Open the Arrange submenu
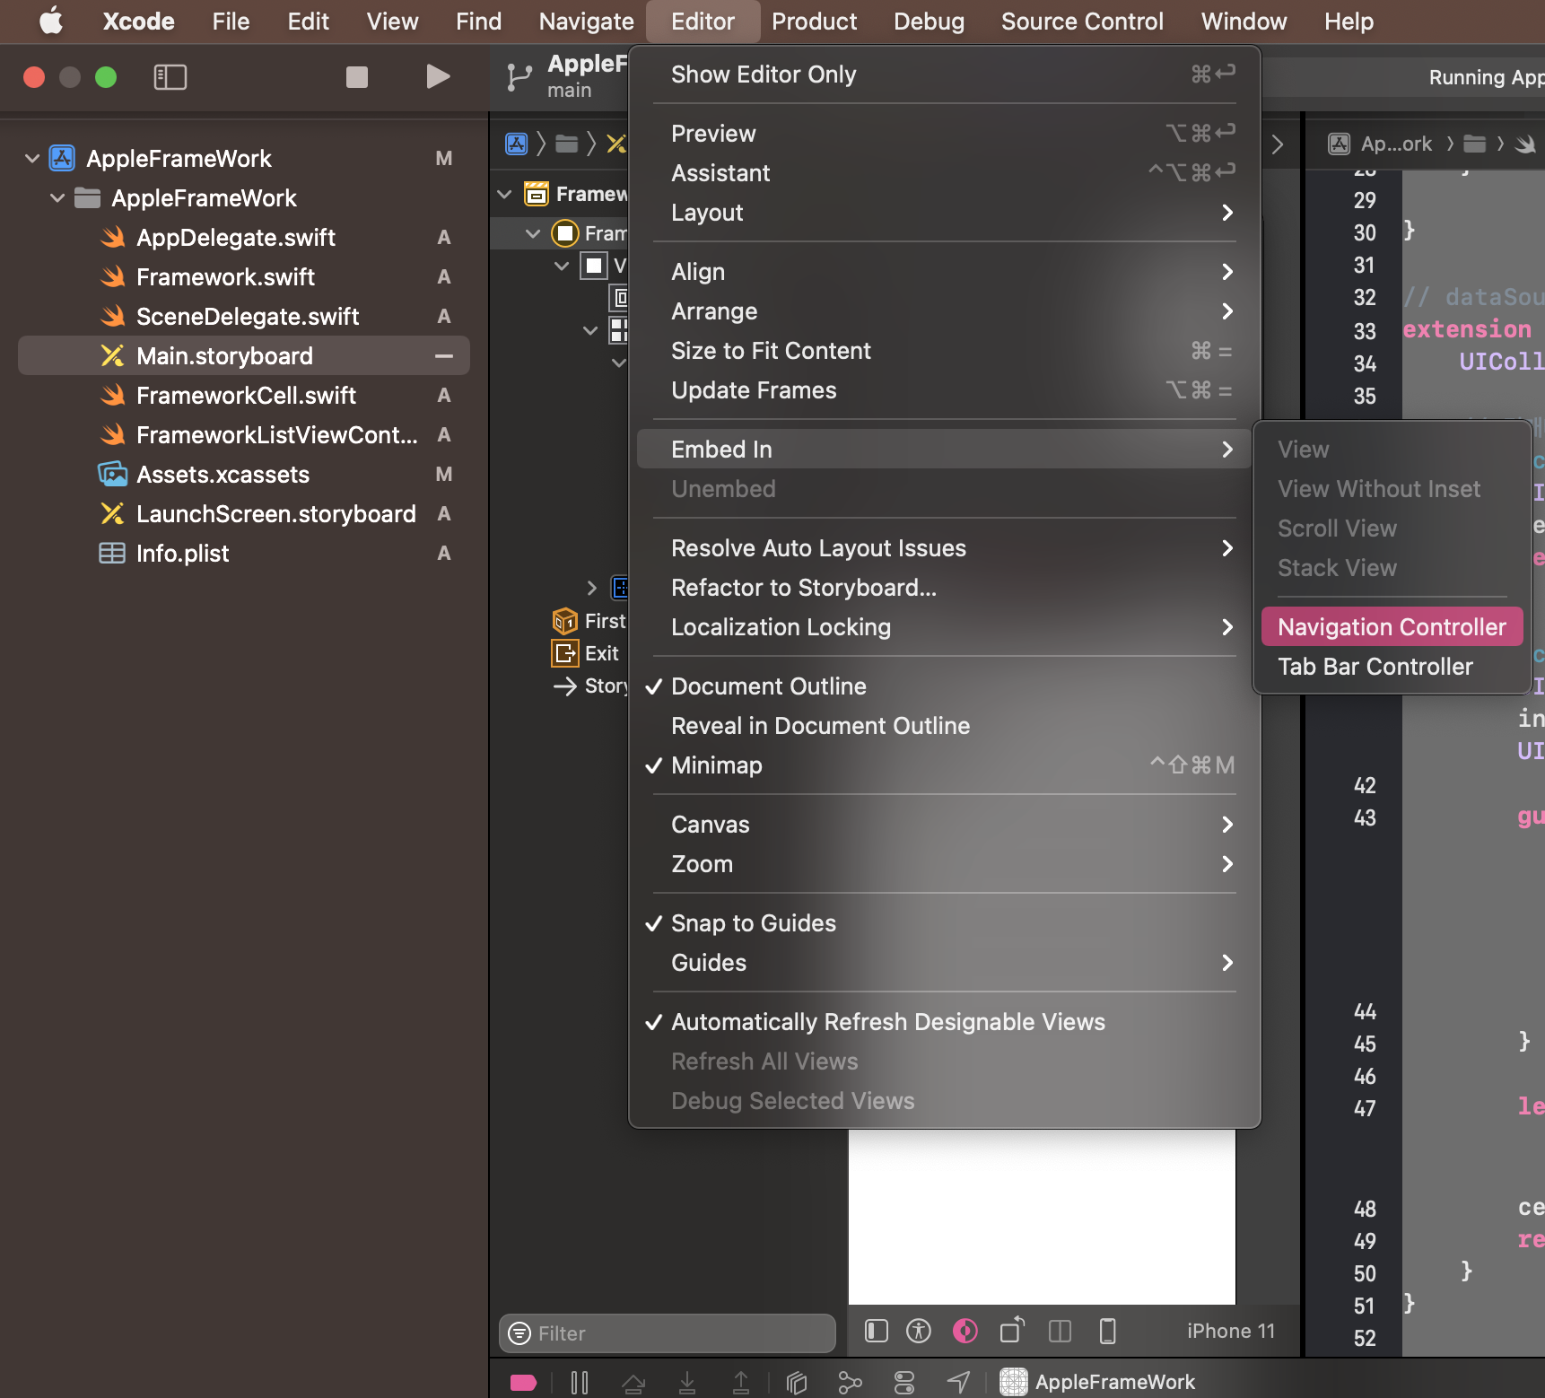The height and width of the screenshot is (1398, 1545). pyautogui.click(x=945, y=311)
